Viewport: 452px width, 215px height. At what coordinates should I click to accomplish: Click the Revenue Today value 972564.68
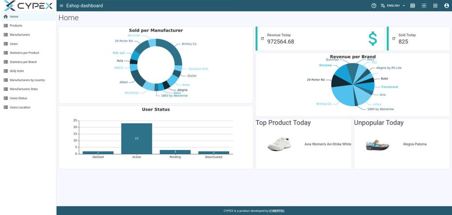pyautogui.click(x=280, y=42)
